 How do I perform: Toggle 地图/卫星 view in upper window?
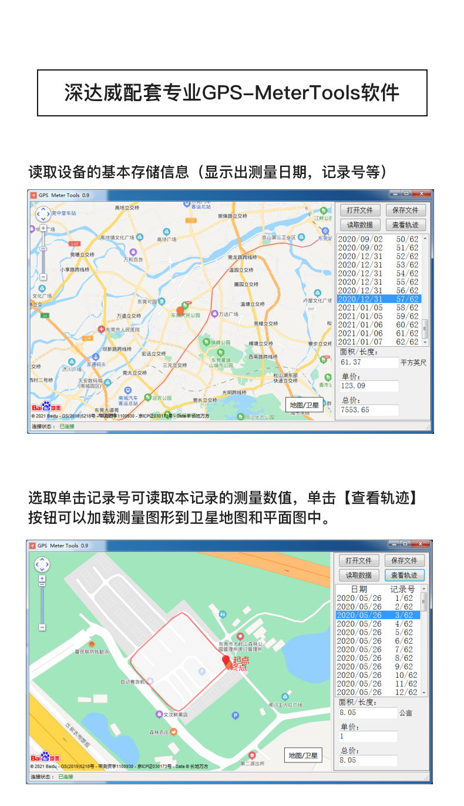[304, 405]
